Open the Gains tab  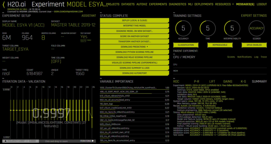point(228,81)
